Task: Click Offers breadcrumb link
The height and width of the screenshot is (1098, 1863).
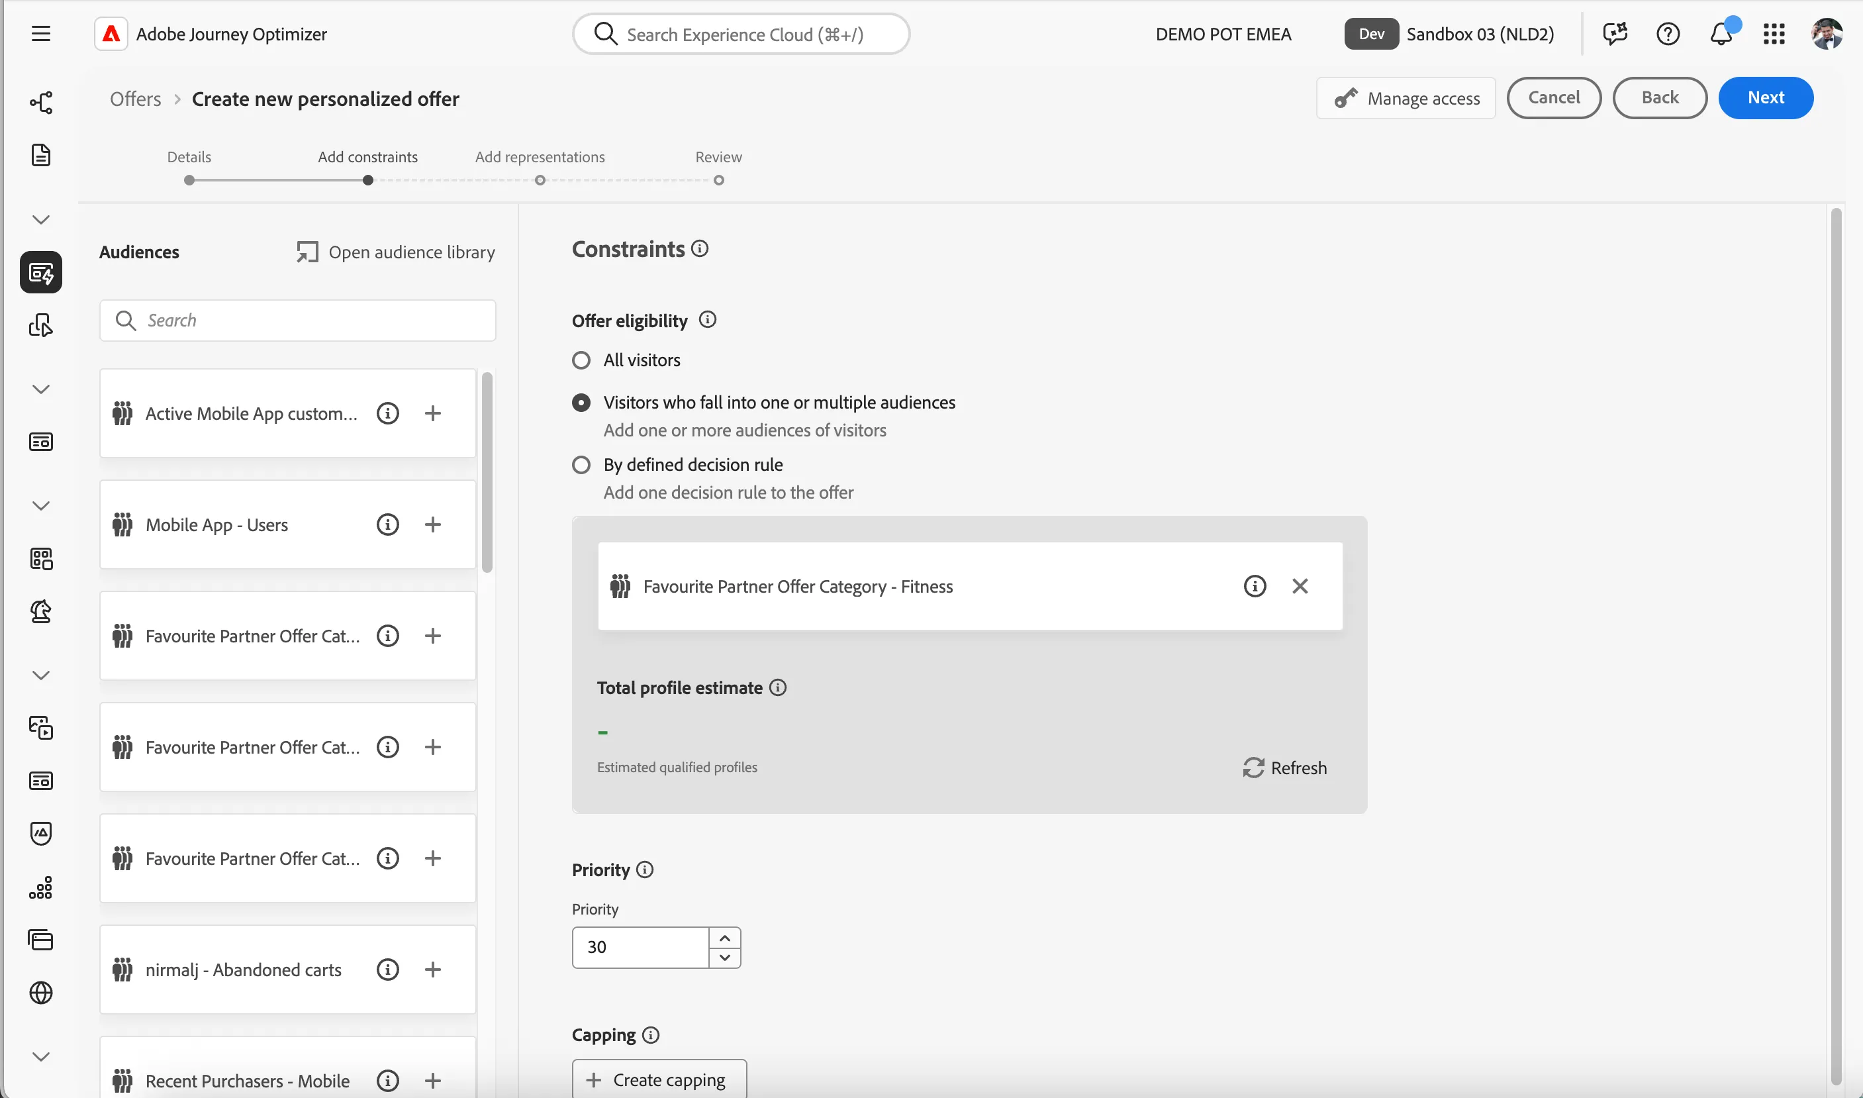Action: [x=135, y=99]
